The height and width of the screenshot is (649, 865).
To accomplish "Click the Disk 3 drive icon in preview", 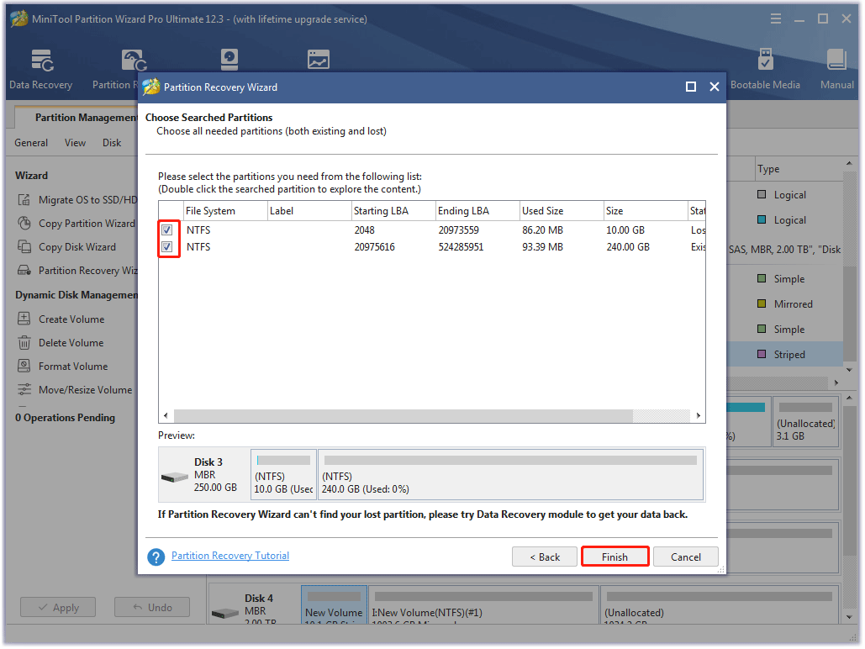I will point(175,477).
